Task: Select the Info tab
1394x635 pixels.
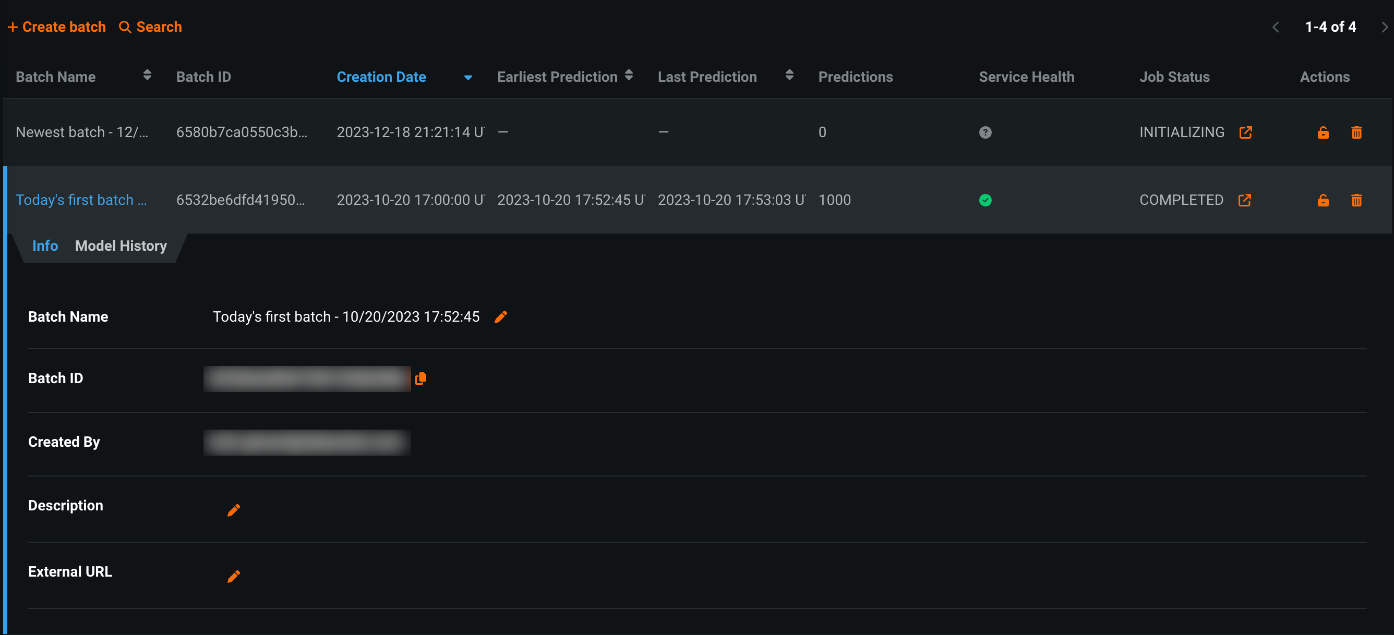Action: pyautogui.click(x=45, y=246)
